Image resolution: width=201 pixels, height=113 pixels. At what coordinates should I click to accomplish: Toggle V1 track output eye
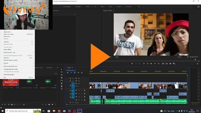pyautogui.click(x=79, y=84)
